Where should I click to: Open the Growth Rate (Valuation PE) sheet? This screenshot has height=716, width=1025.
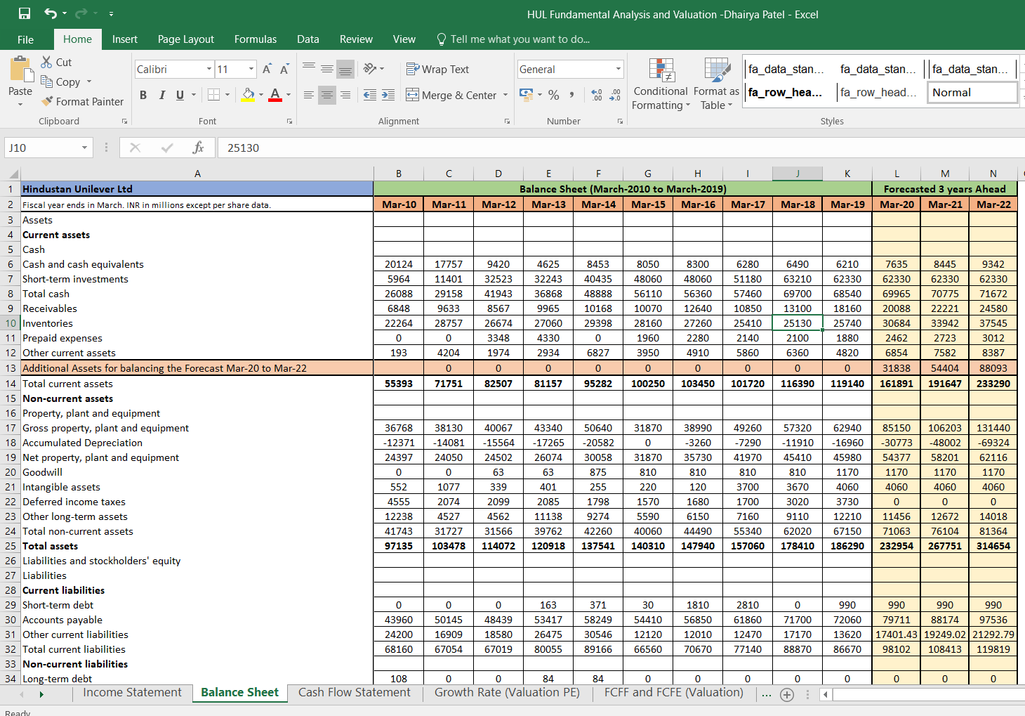507,693
